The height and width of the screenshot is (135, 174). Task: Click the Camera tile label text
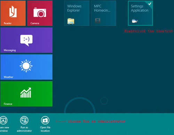35,23
